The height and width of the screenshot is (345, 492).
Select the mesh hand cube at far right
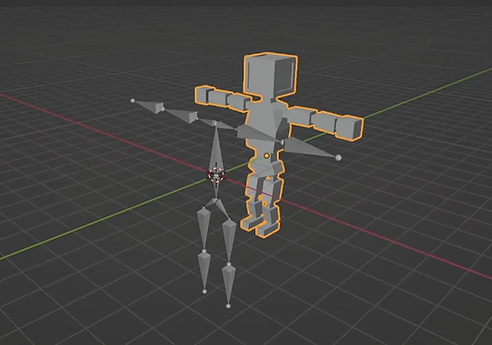click(x=349, y=127)
